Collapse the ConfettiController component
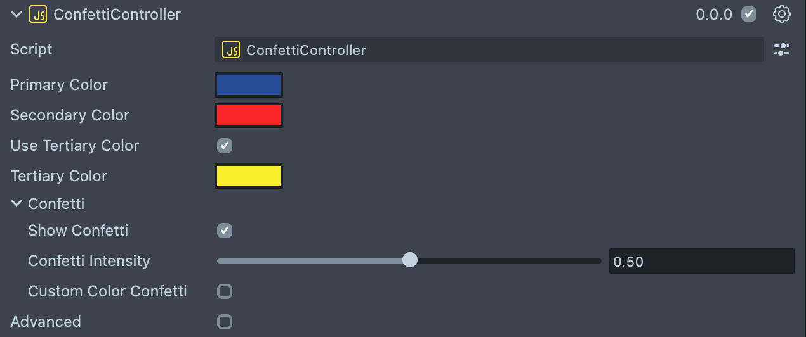Image resolution: width=806 pixels, height=337 pixels. (17, 14)
